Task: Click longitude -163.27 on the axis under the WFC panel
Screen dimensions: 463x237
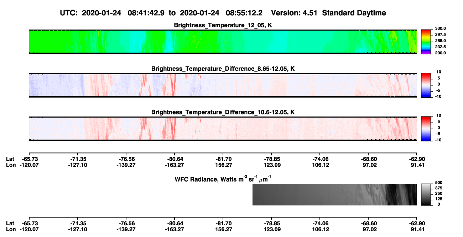Action: [175, 229]
